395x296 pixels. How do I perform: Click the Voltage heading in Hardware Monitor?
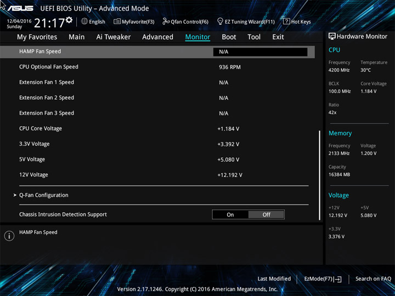(338, 195)
